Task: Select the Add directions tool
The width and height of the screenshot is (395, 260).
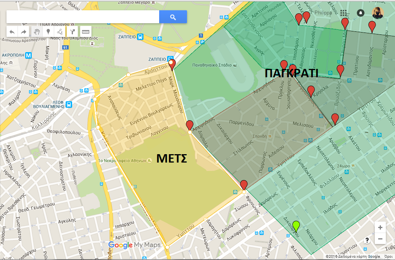Action: click(x=73, y=32)
